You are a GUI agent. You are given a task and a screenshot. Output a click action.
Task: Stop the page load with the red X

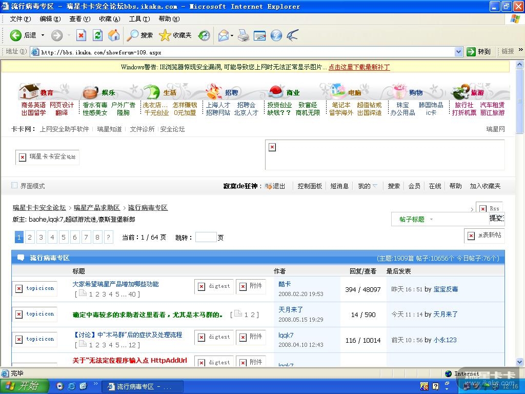point(81,35)
